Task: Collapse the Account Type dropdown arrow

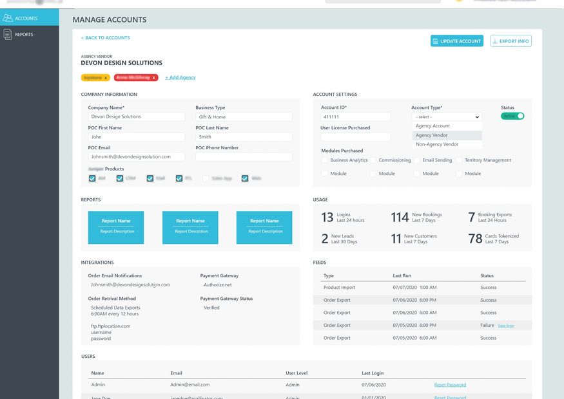Action: [476, 117]
